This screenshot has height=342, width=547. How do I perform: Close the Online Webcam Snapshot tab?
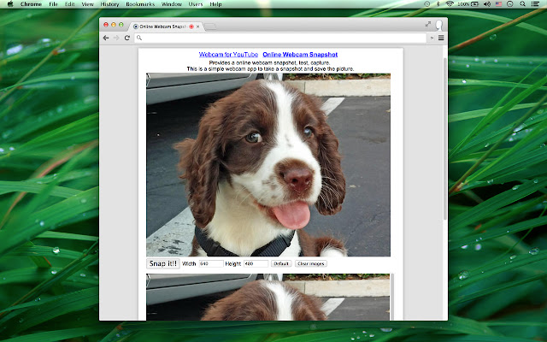coord(197,27)
